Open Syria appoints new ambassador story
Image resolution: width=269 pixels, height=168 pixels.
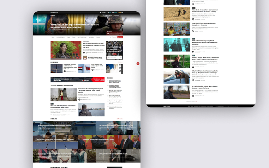coord(97,66)
